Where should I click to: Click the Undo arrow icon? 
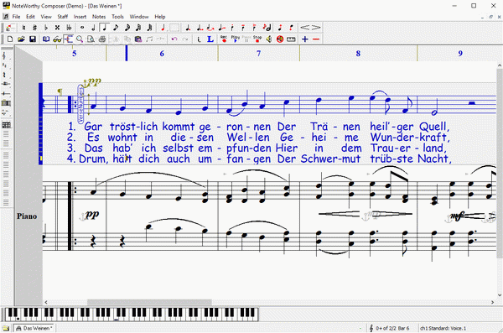174,39
